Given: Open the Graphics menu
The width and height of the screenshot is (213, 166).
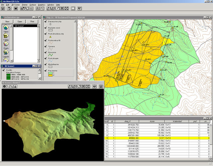Looking at the screenshot, I should [x=42, y=5].
